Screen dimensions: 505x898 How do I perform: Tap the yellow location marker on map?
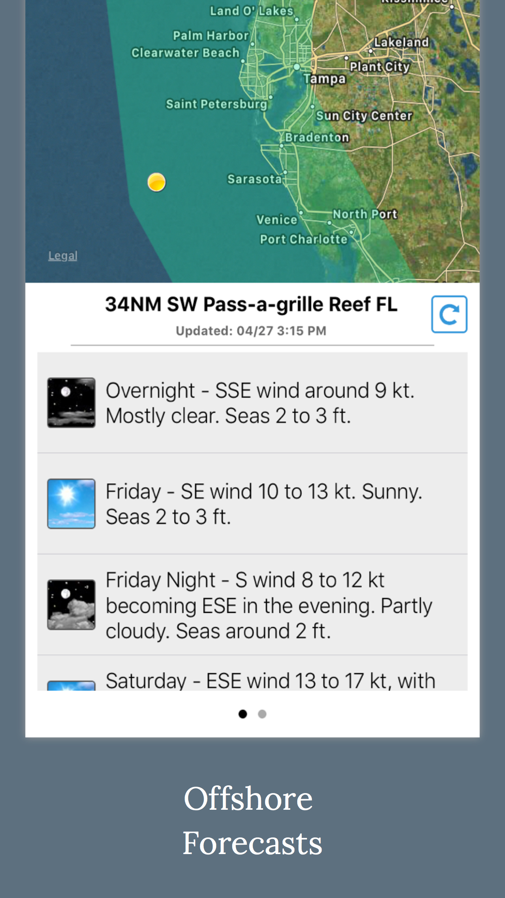[x=157, y=182]
